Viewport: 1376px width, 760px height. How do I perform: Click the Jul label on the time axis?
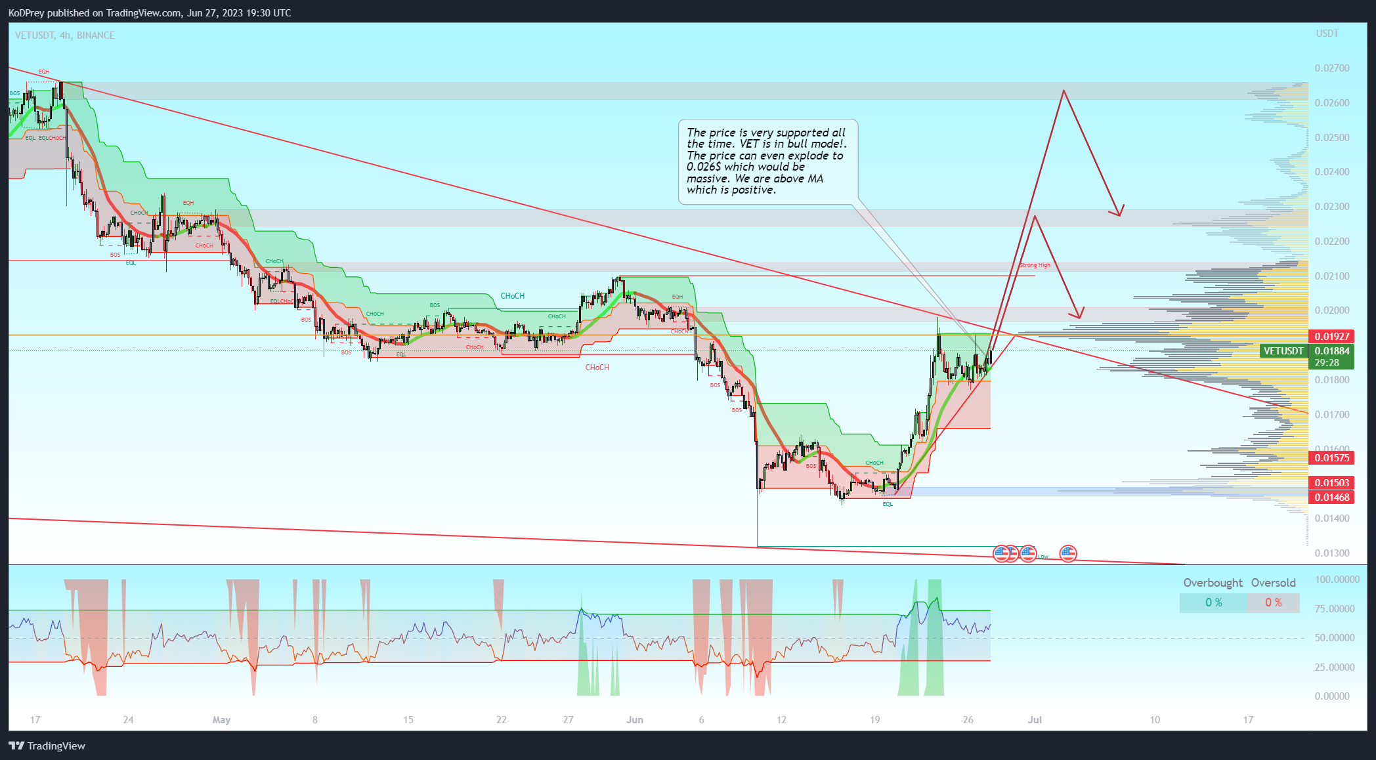tap(1035, 720)
